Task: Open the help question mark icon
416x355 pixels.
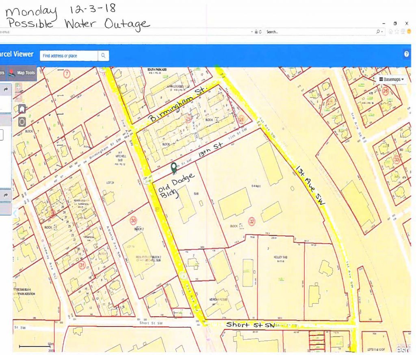Action: [406, 54]
